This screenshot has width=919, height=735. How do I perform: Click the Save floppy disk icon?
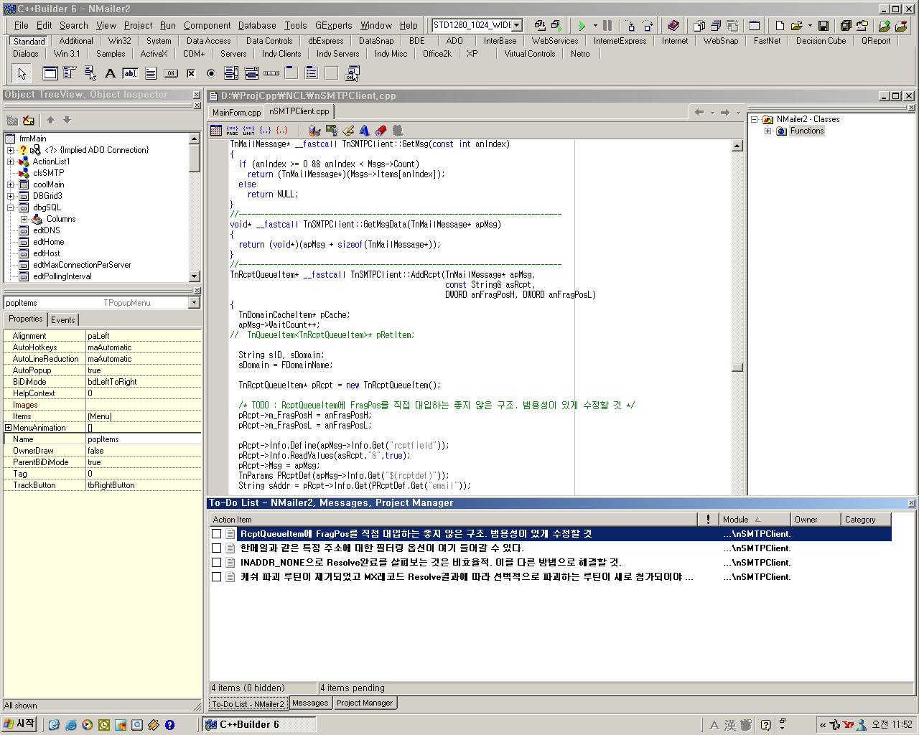824,26
